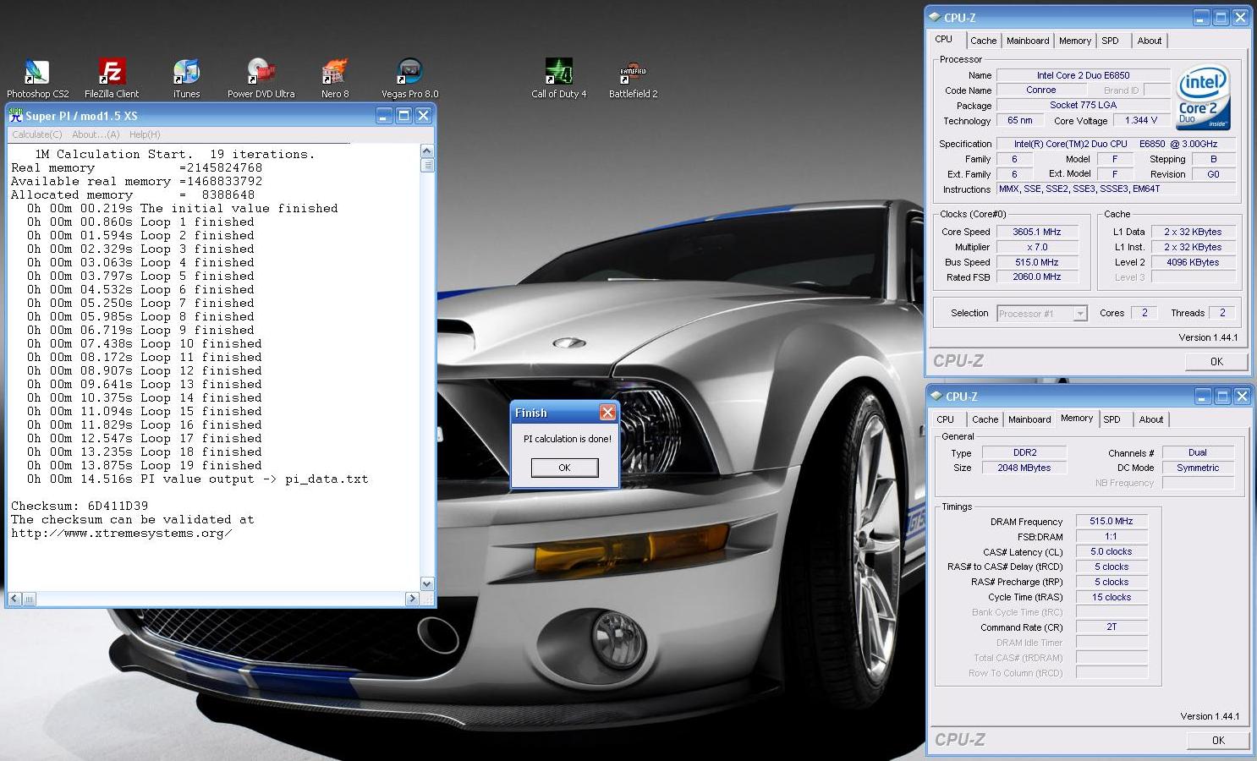Switch to Memory tab in upper CPU-Z
1257x761 pixels.
(1075, 41)
